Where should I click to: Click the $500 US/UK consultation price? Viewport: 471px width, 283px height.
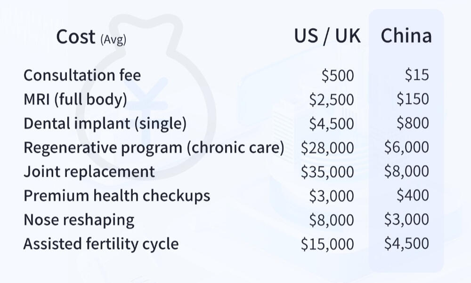tap(337, 75)
